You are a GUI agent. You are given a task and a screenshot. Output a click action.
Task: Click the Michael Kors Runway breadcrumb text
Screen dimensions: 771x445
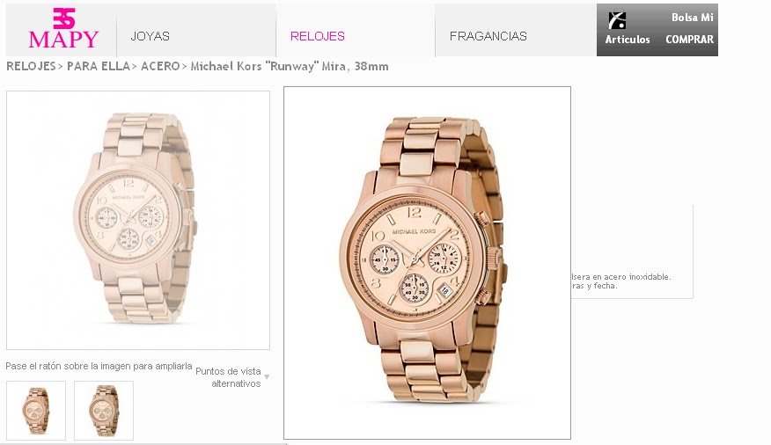click(290, 66)
